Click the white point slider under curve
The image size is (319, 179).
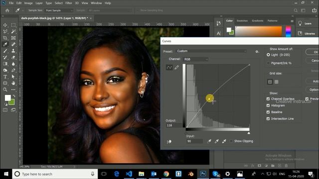click(x=249, y=133)
